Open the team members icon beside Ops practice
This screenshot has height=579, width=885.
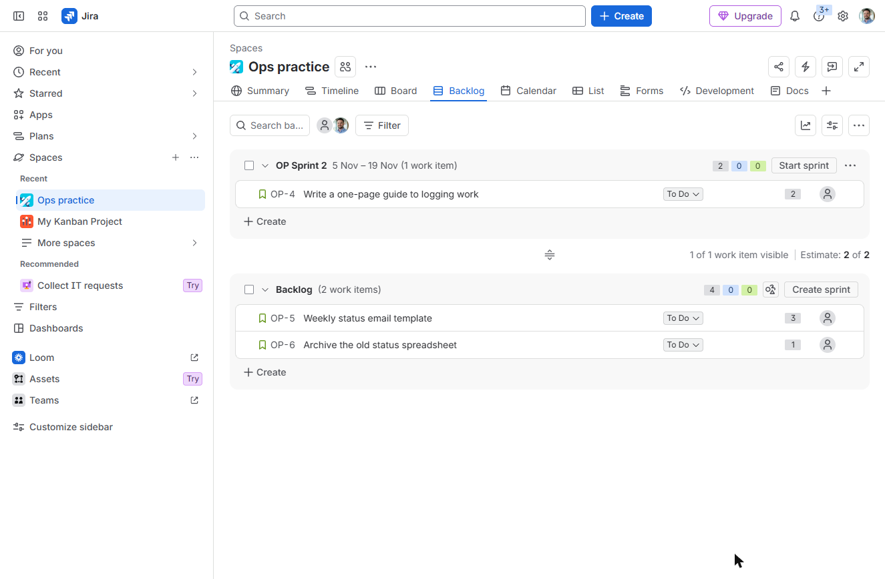345,67
